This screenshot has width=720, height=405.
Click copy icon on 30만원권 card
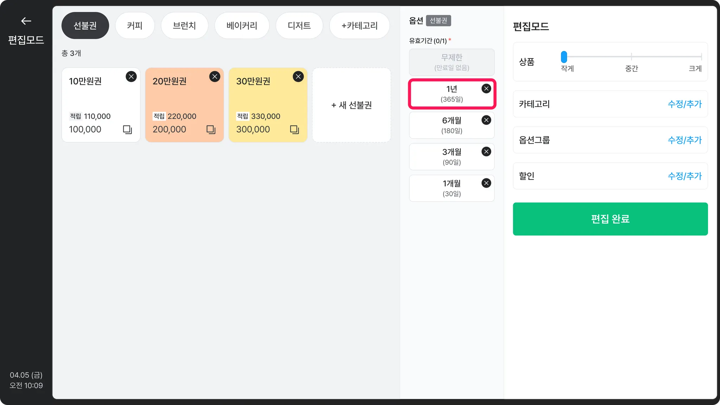coord(295,129)
